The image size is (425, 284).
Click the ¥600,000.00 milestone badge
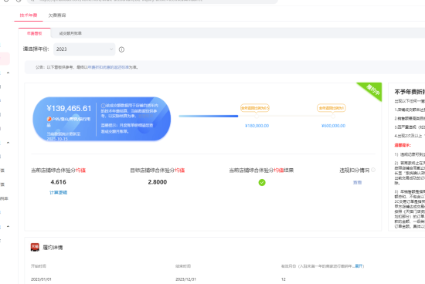pos(331,108)
